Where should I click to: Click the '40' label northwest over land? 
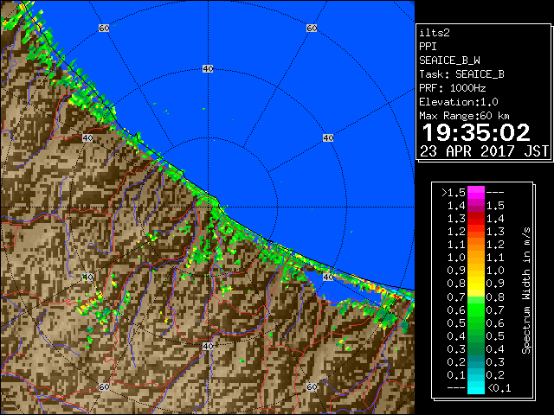pos(87,137)
